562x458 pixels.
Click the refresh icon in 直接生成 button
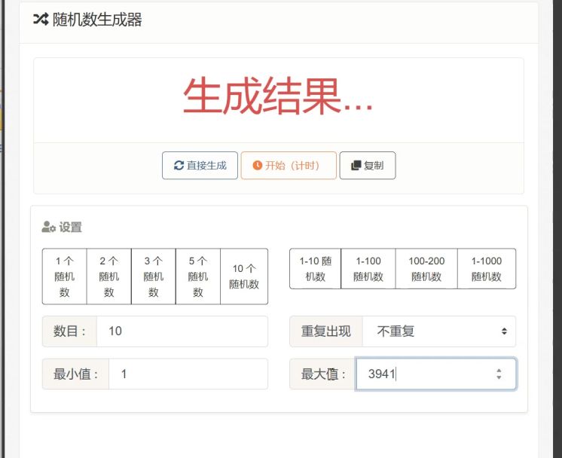point(179,166)
